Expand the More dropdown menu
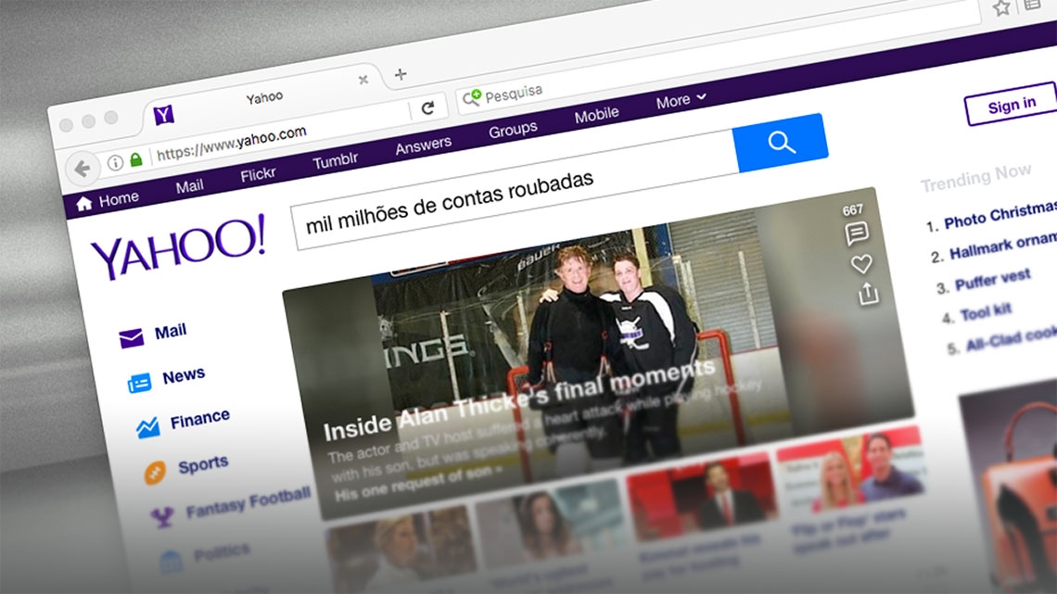Image resolution: width=1057 pixels, height=594 pixels. click(x=681, y=101)
